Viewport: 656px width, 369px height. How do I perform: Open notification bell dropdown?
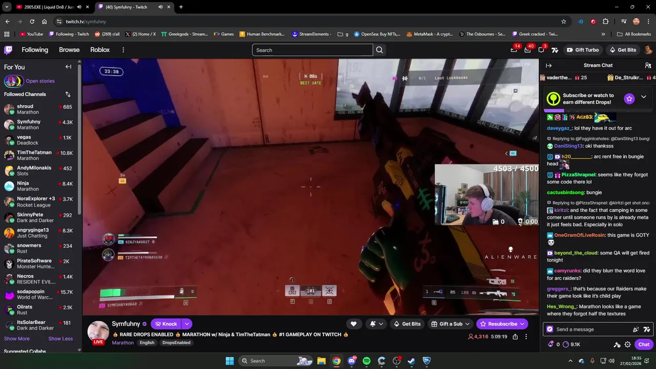tap(376, 324)
